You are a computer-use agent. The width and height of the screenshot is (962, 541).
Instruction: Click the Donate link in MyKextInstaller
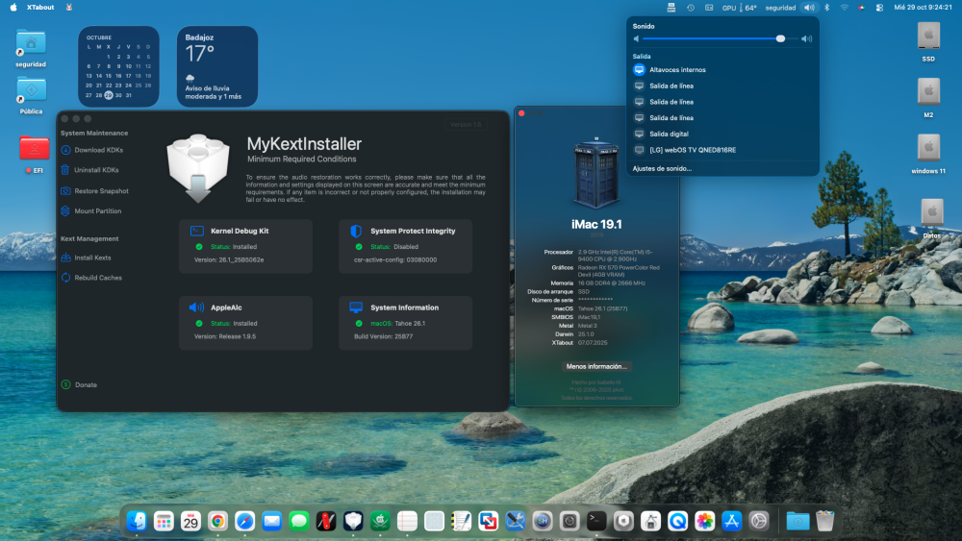tap(79, 384)
